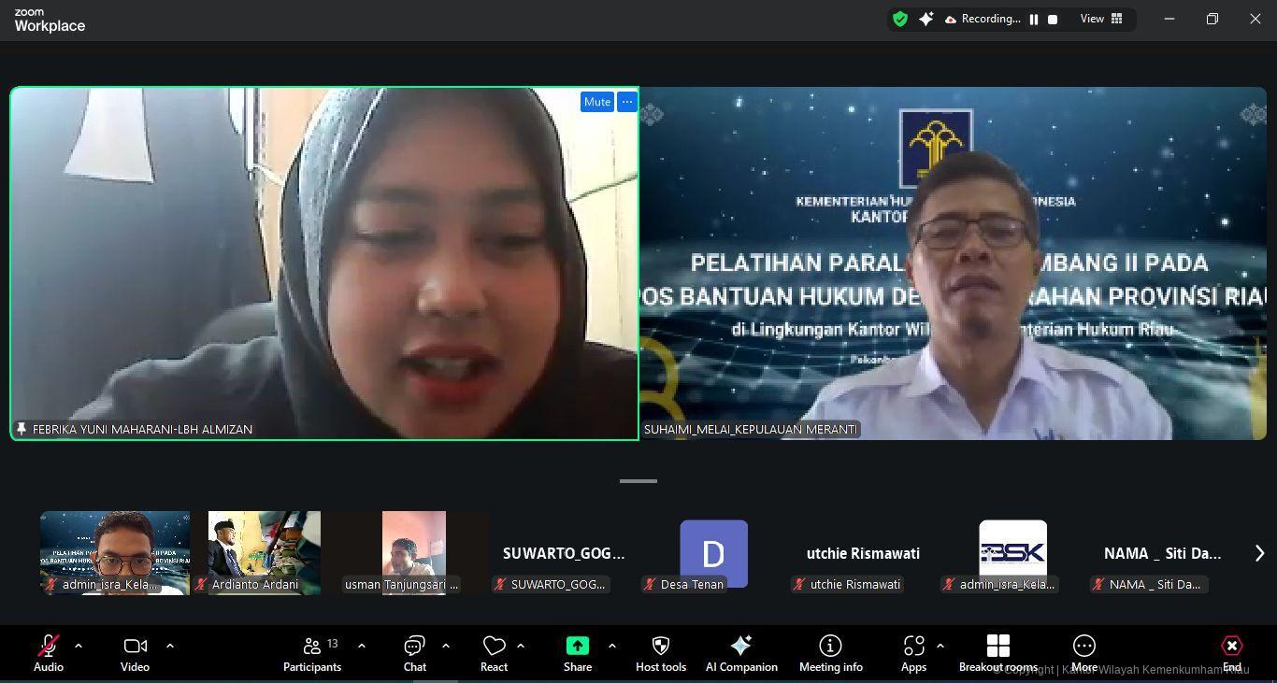The height and width of the screenshot is (683, 1277).
Task: Expand the Share options chevron
Action: coord(612,645)
